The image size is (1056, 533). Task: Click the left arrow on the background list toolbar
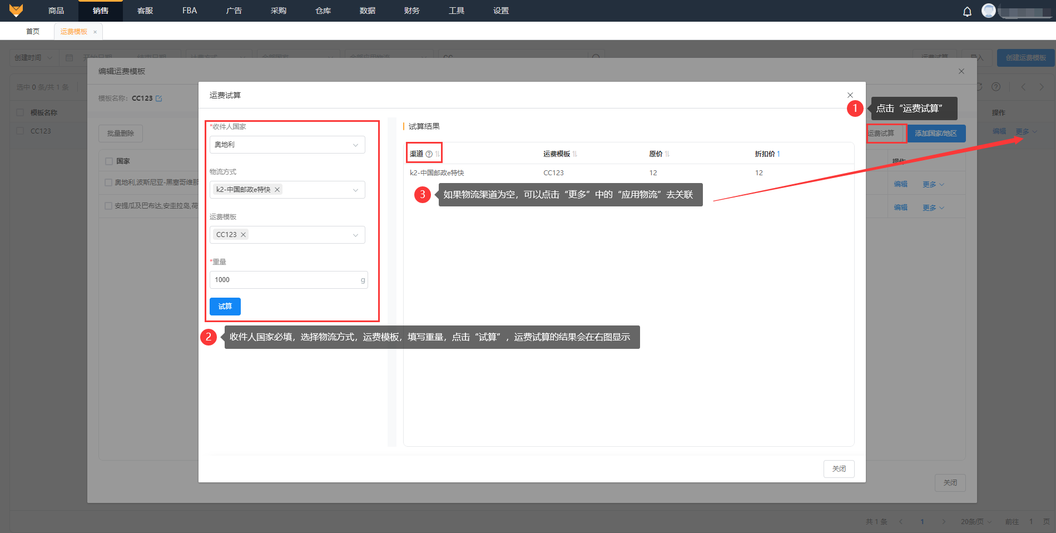[x=1023, y=87]
